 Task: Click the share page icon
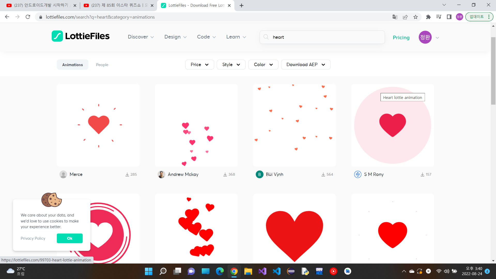tap(405, 17)
